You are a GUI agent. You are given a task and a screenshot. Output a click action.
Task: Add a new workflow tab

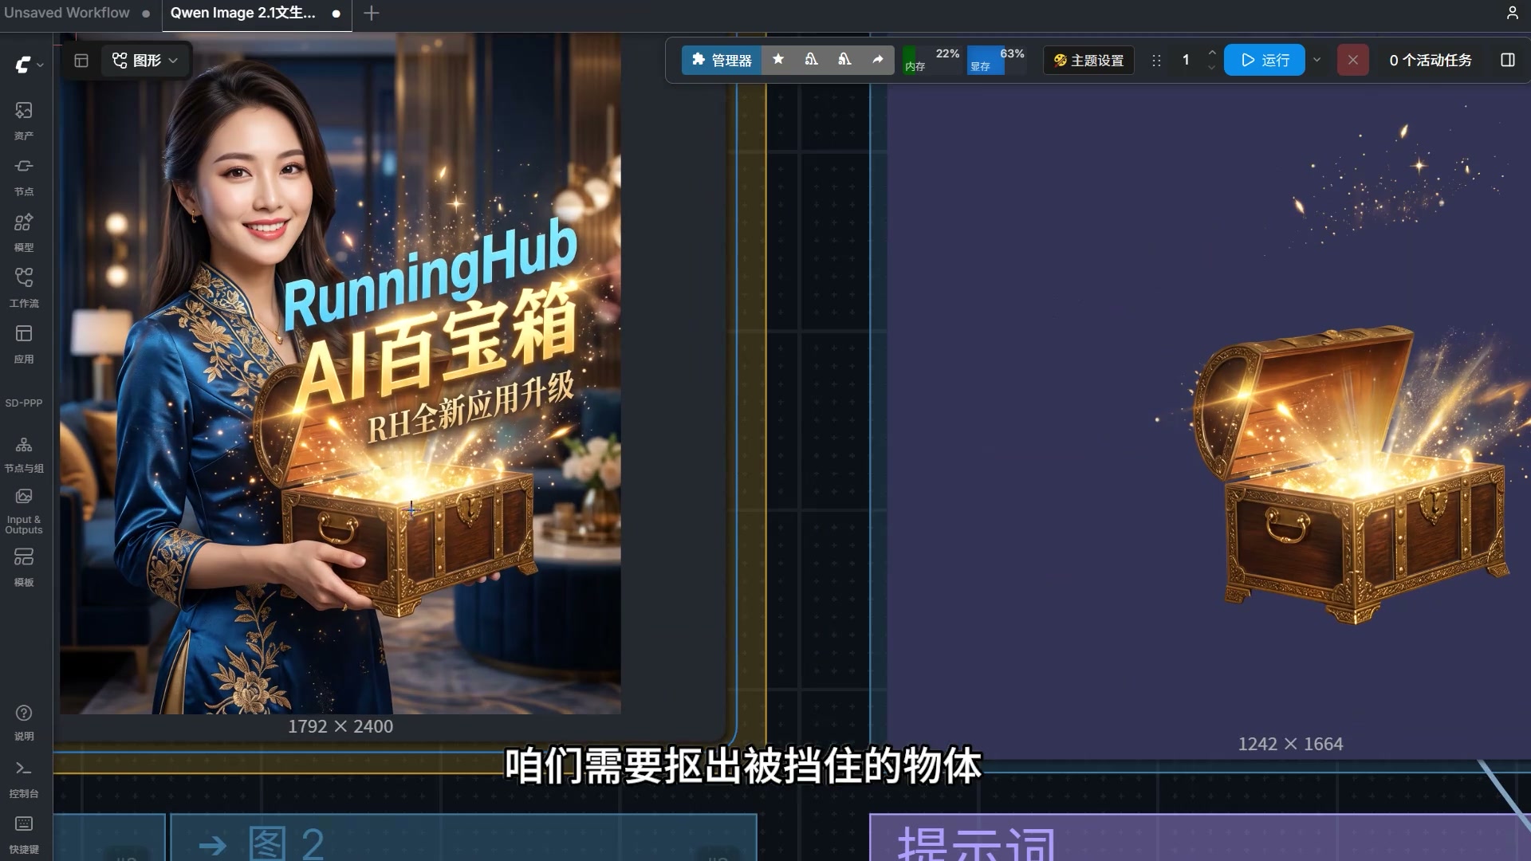[372, 14]
